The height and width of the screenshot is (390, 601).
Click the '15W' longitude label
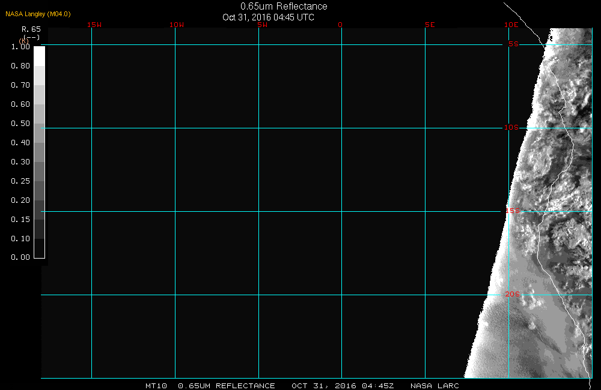click(x=94, y=25)
